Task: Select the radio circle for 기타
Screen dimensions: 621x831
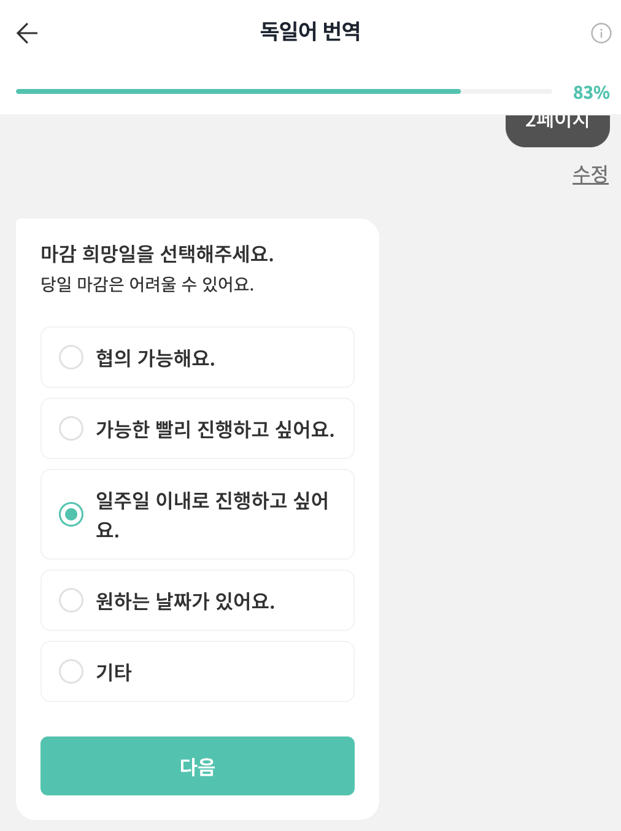Action: (x=71, y=671)
